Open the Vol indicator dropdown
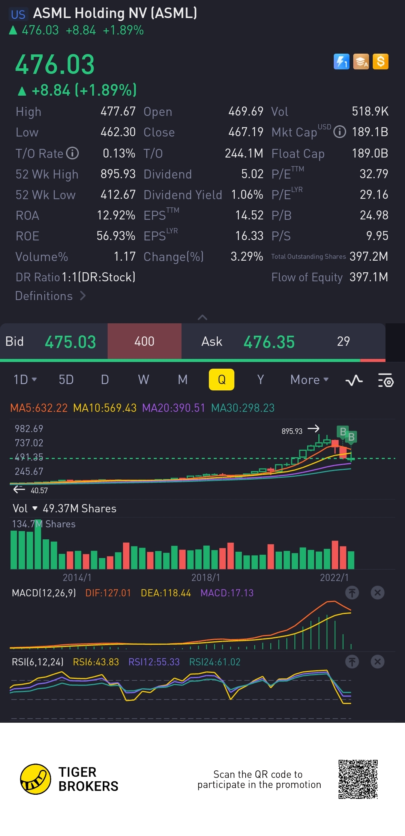This screenshot has width=405, height=836. click(25, 508)
